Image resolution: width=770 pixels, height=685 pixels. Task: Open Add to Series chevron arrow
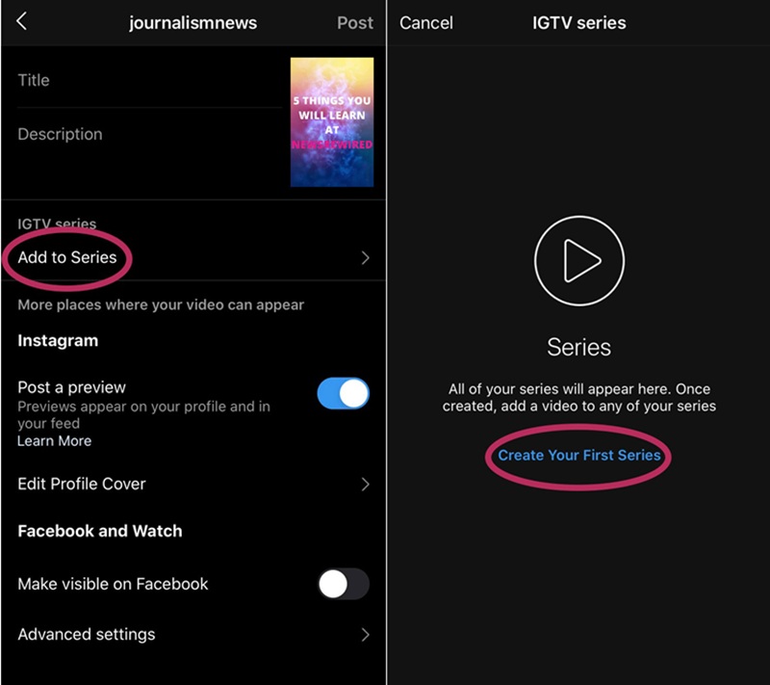point(365,258)
